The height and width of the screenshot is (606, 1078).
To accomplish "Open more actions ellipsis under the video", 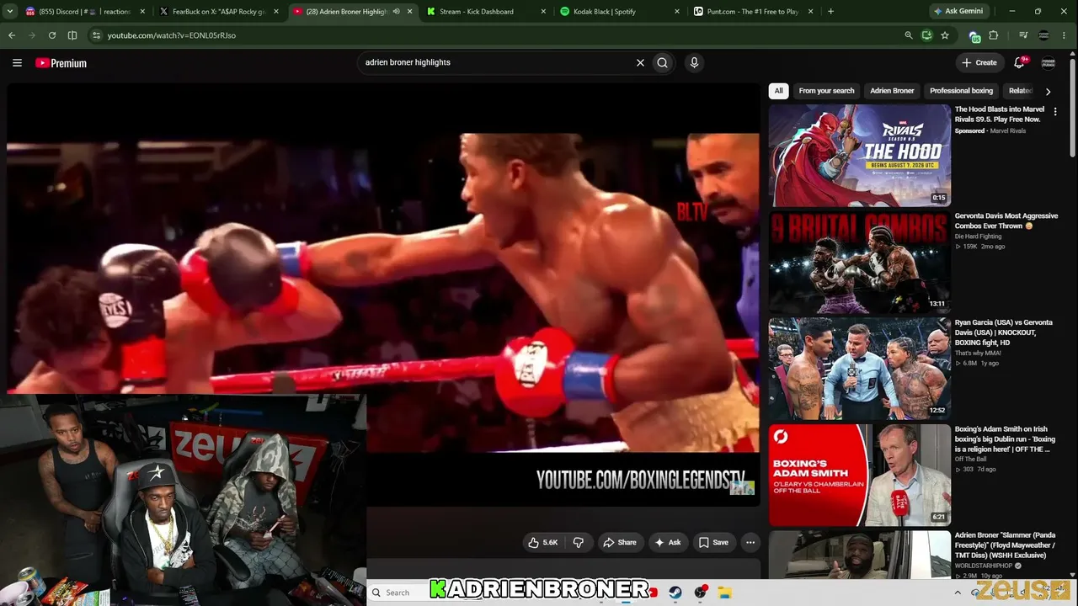I will click(750, 543).
